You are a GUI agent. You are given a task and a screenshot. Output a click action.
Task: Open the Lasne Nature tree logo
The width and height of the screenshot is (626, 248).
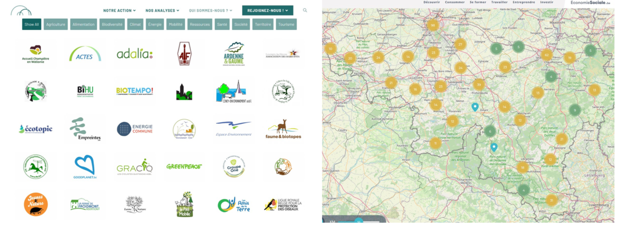(134, 205)
